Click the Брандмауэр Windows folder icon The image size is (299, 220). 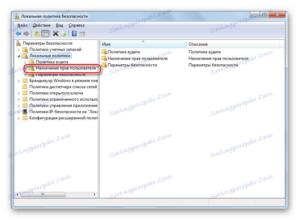tap(25, 81)
